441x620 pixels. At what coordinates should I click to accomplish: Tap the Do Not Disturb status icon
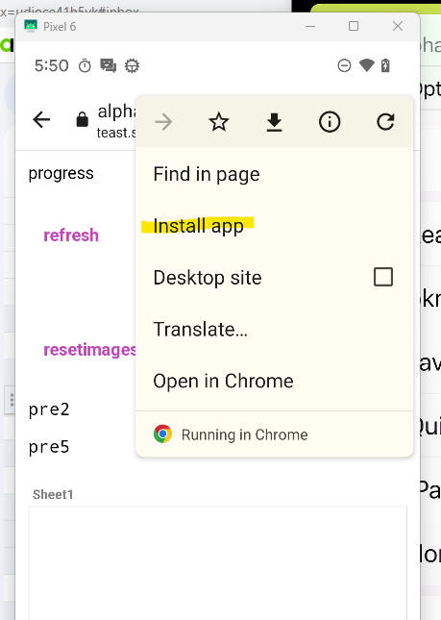(x=344, y=65)
